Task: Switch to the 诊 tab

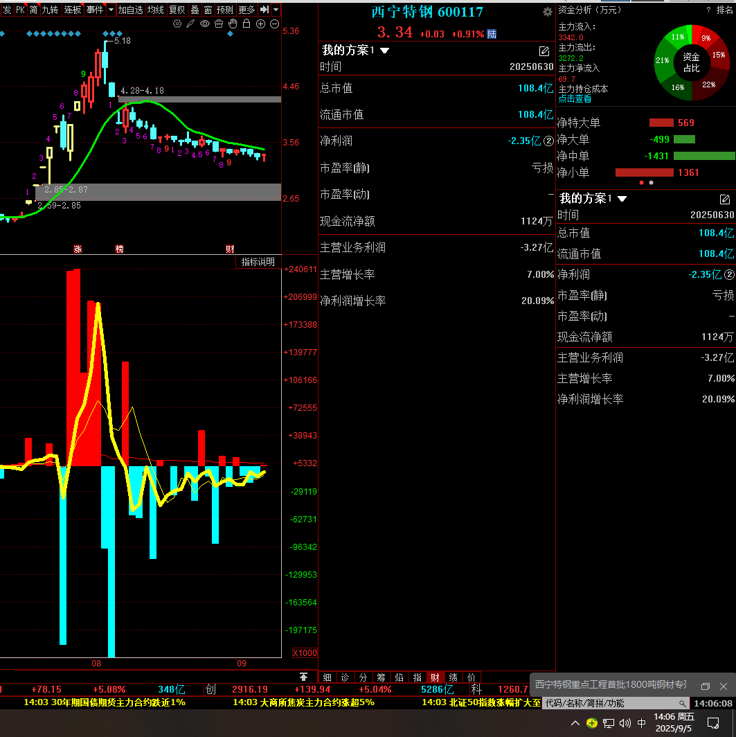Action: pos(345,677)
